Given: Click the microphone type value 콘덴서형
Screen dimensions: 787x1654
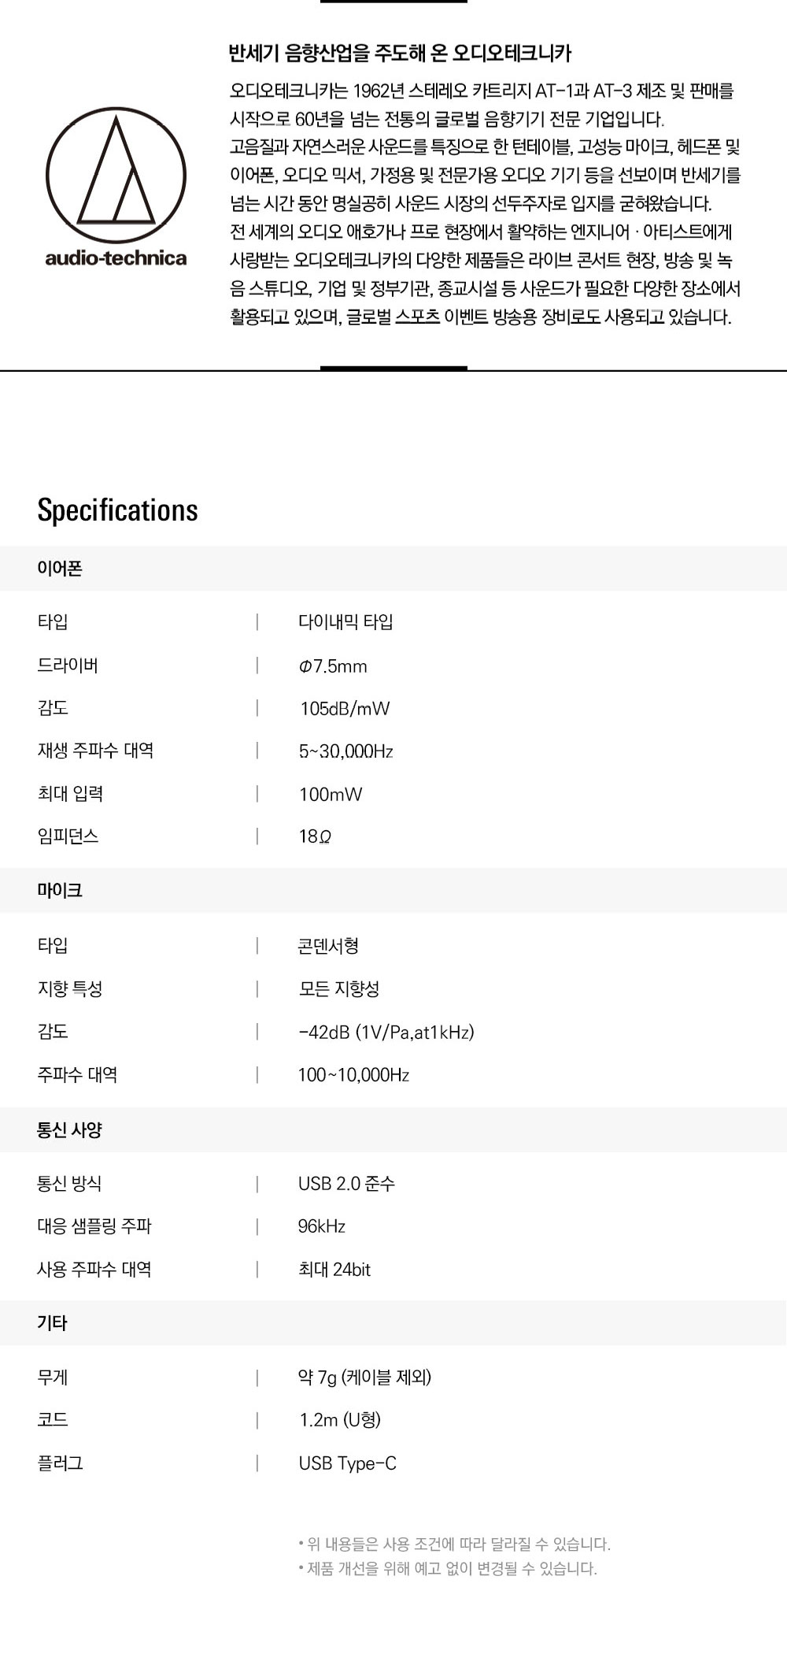Looking at the screenshot, I should [328, 946].
